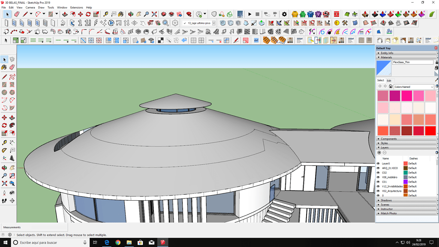Select the Zoom tool
This screenshot has width=439, height=247.
pos(4,175)
